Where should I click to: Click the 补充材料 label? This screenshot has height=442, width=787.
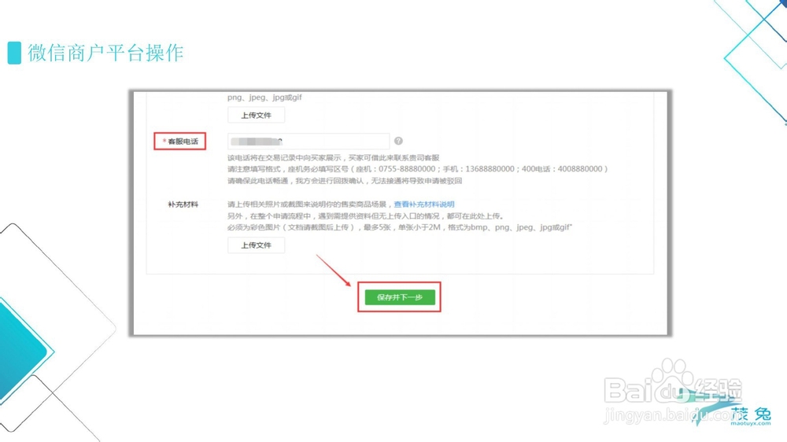(183, 204)
